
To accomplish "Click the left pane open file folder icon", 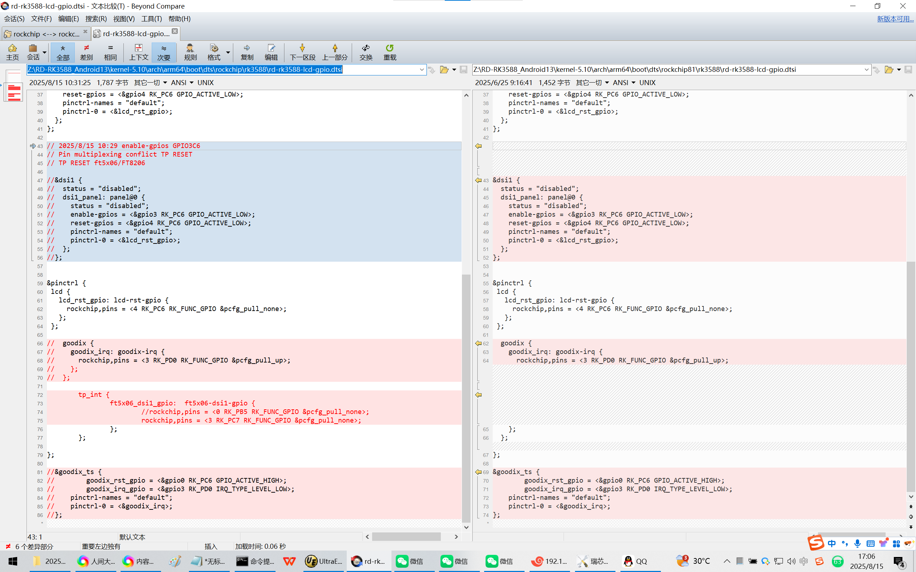I will click(x=444, y=70).
